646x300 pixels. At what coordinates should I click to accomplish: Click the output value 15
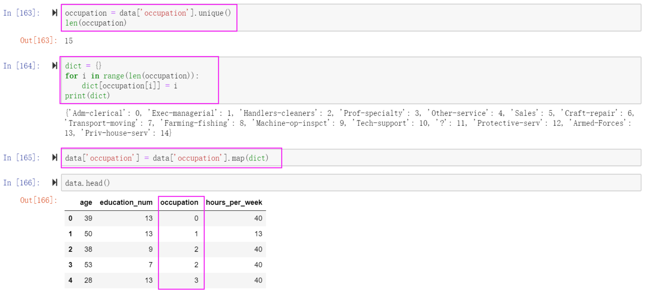click(69, 41)
